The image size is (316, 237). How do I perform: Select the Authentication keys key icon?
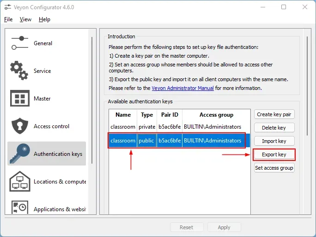19,154
